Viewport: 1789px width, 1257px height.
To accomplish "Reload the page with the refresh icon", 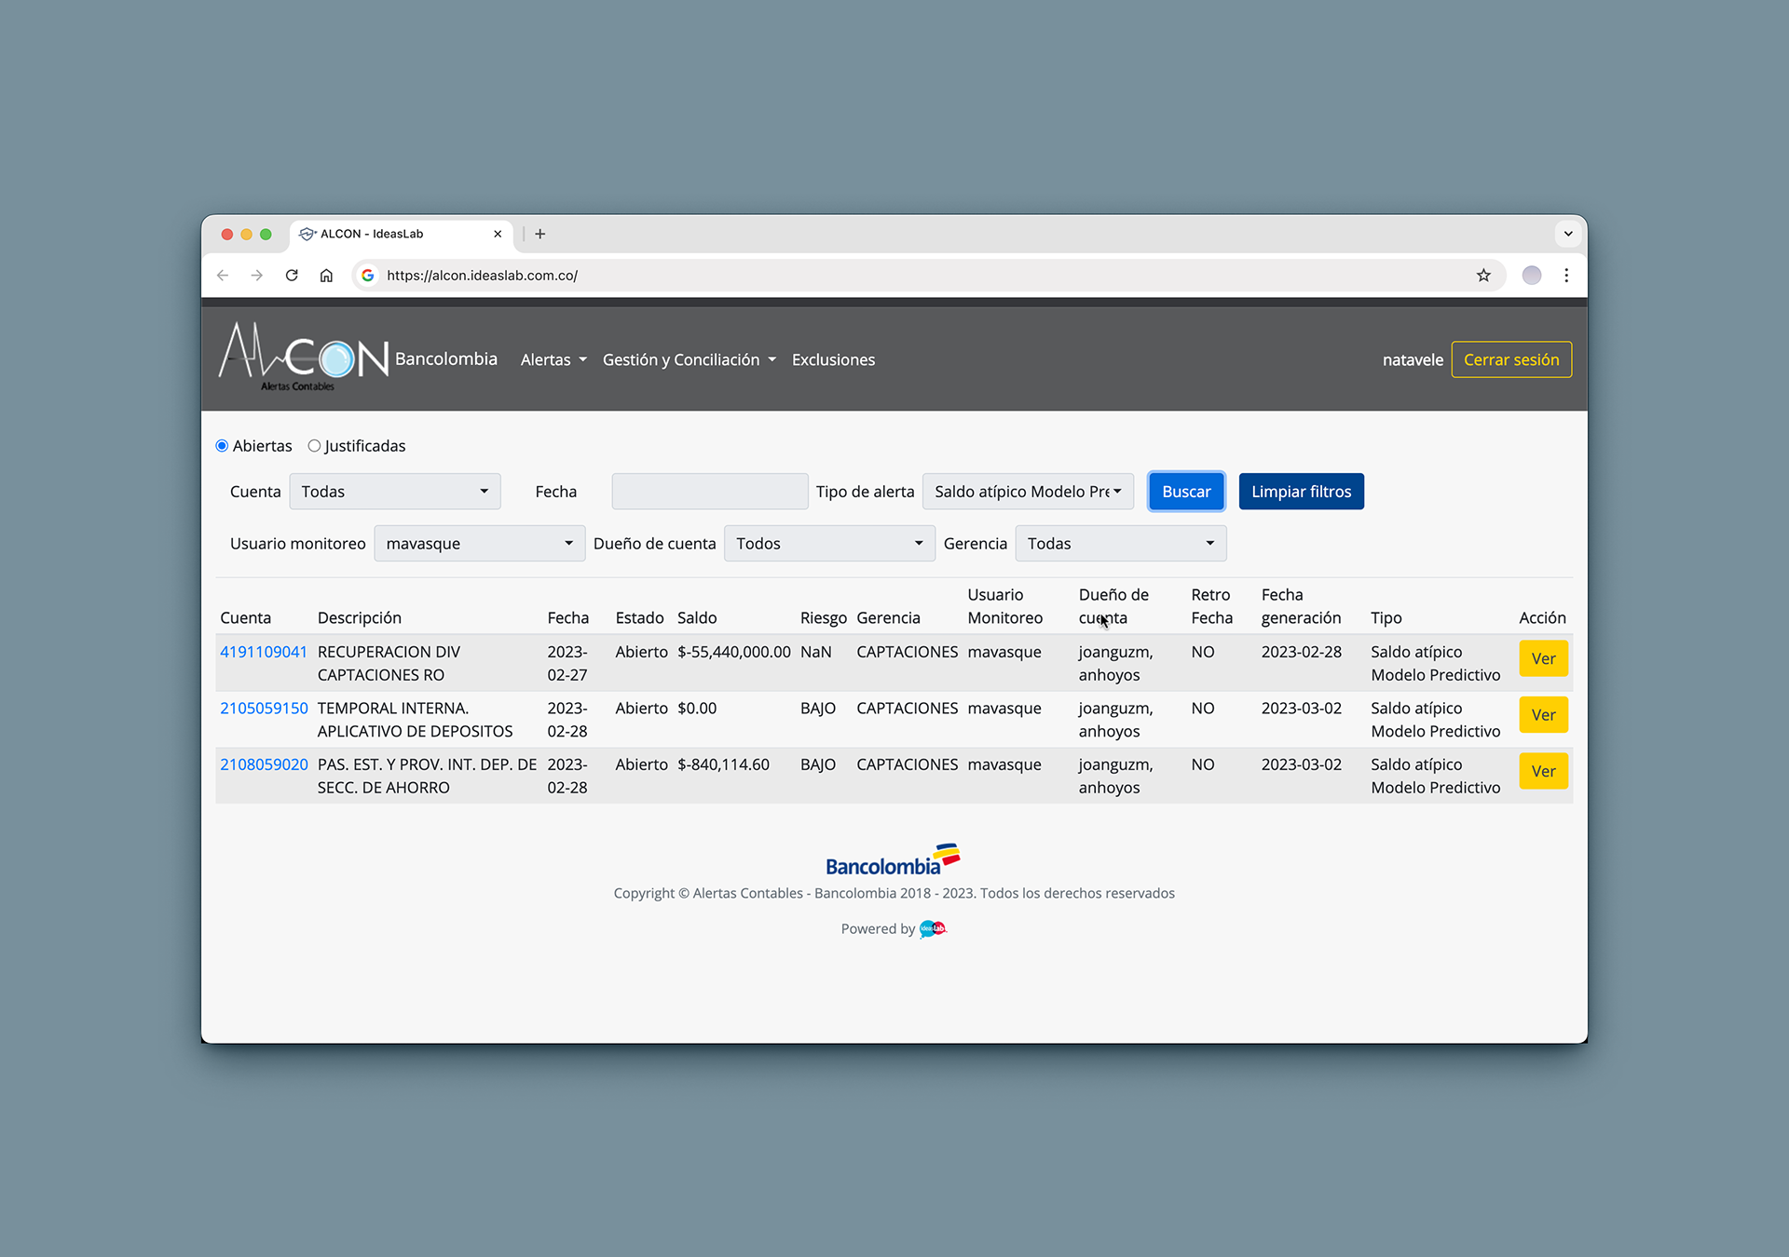I will click(x=292, y=276).
